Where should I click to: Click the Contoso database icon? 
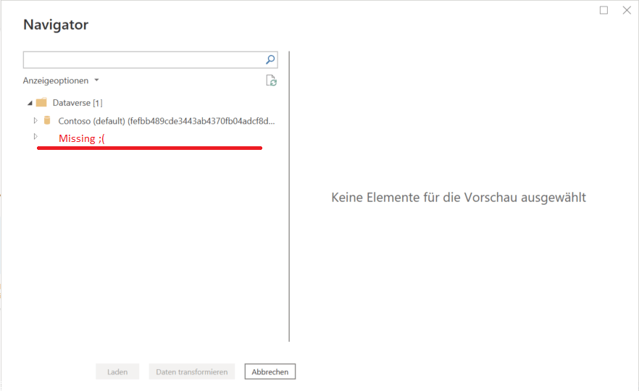(x=47, y=120)
